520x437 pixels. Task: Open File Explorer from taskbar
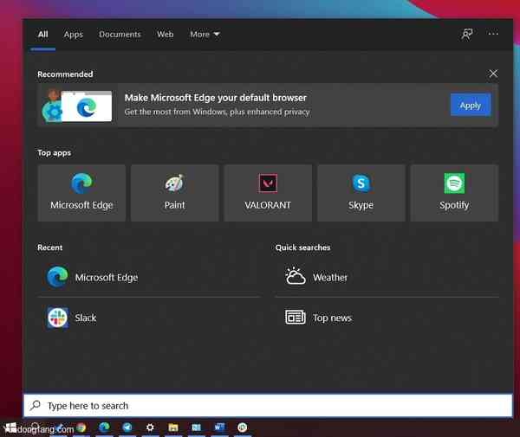(x=173, y=427)
